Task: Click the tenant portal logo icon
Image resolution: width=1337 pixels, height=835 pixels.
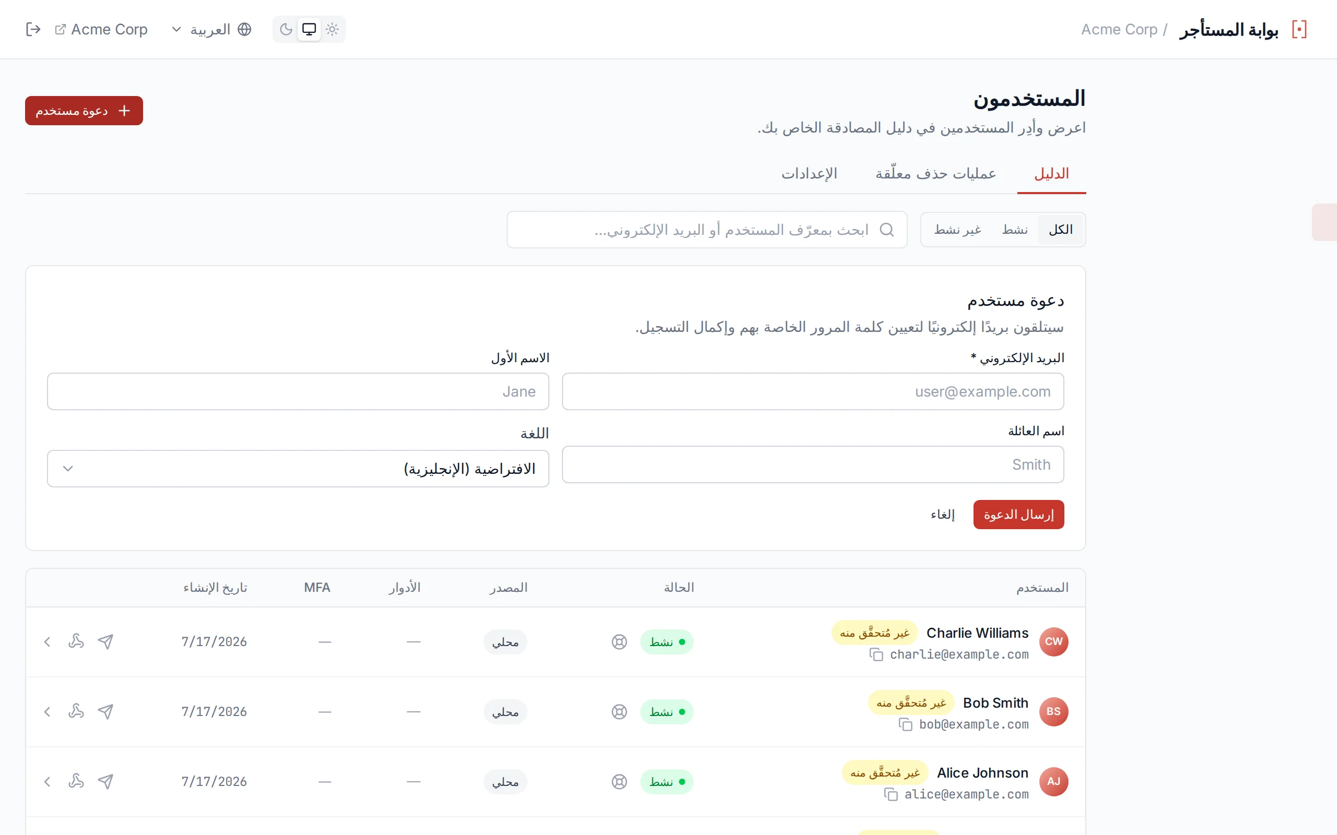Action: (1299, 29)
